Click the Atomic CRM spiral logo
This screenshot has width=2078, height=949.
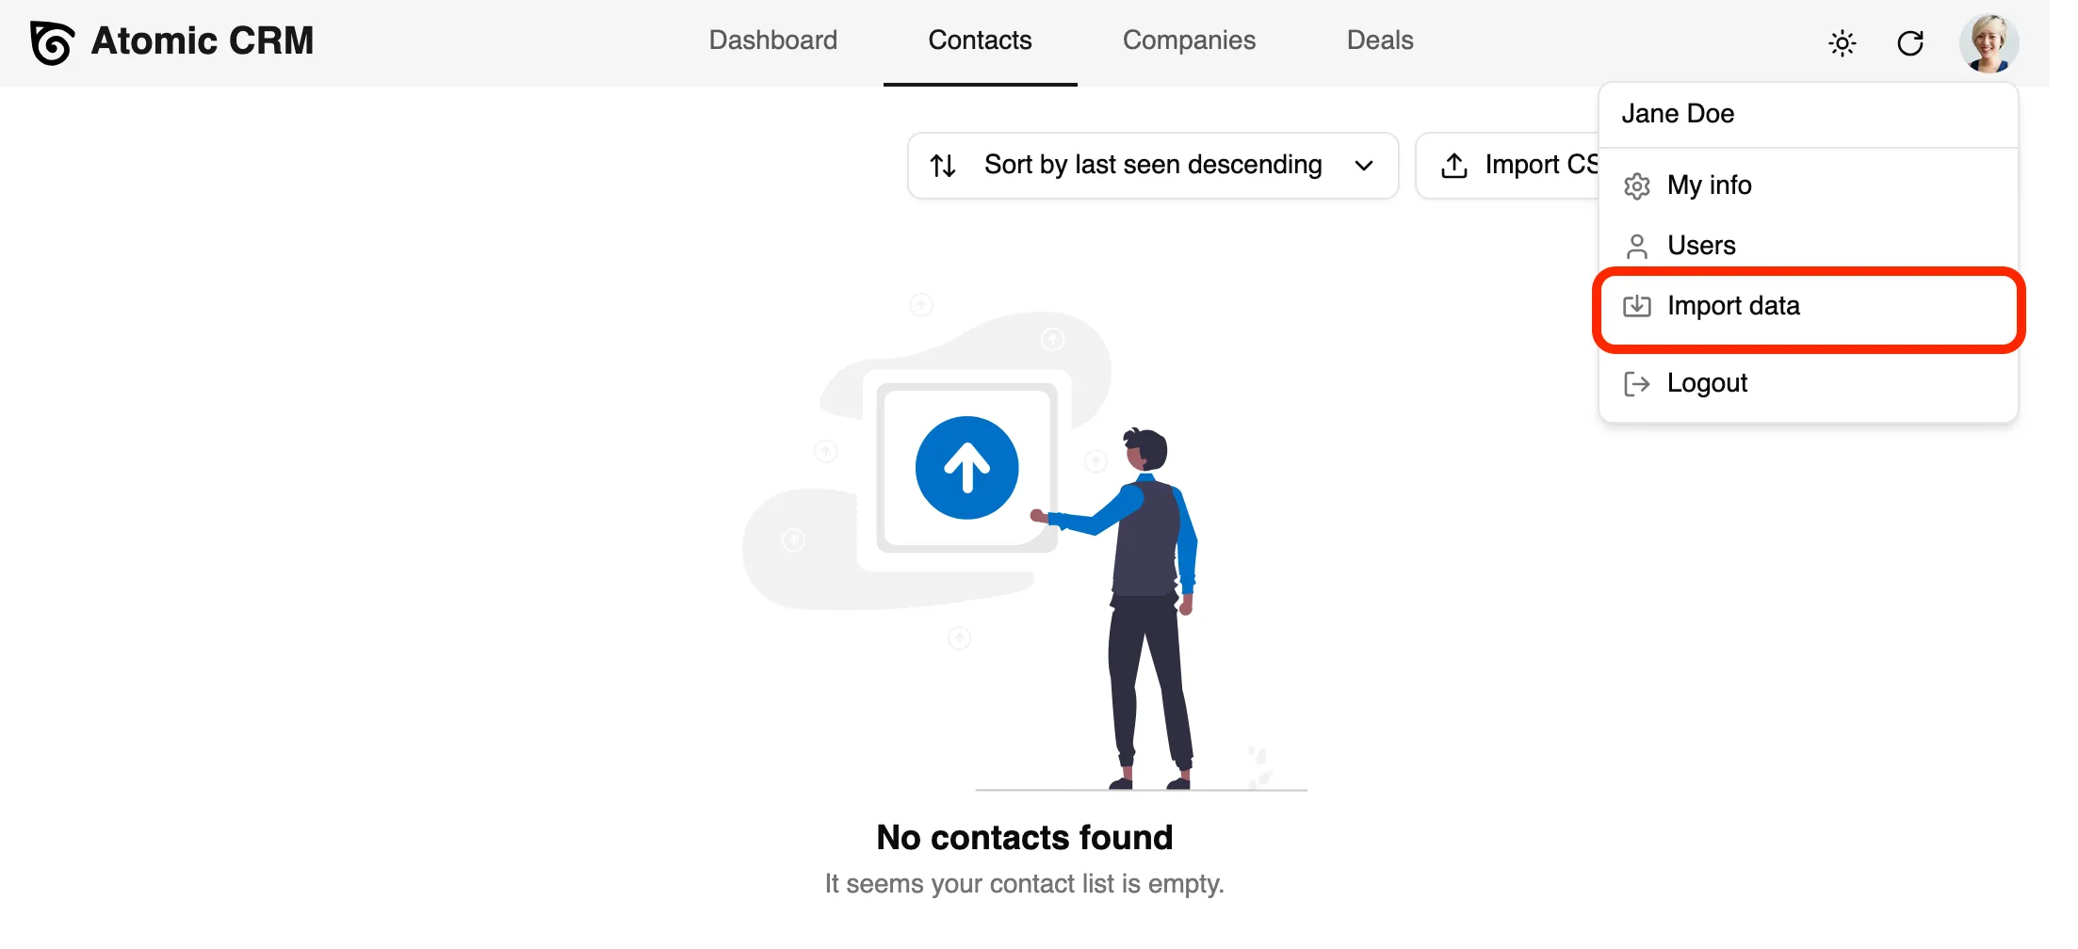(x=52, y=42)
